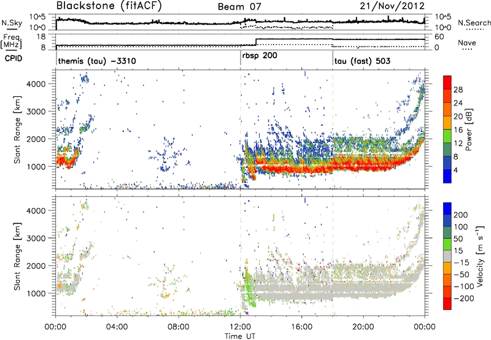
Task: Pick the blue top segment of Velocity color bar
Action: point(447,209)
